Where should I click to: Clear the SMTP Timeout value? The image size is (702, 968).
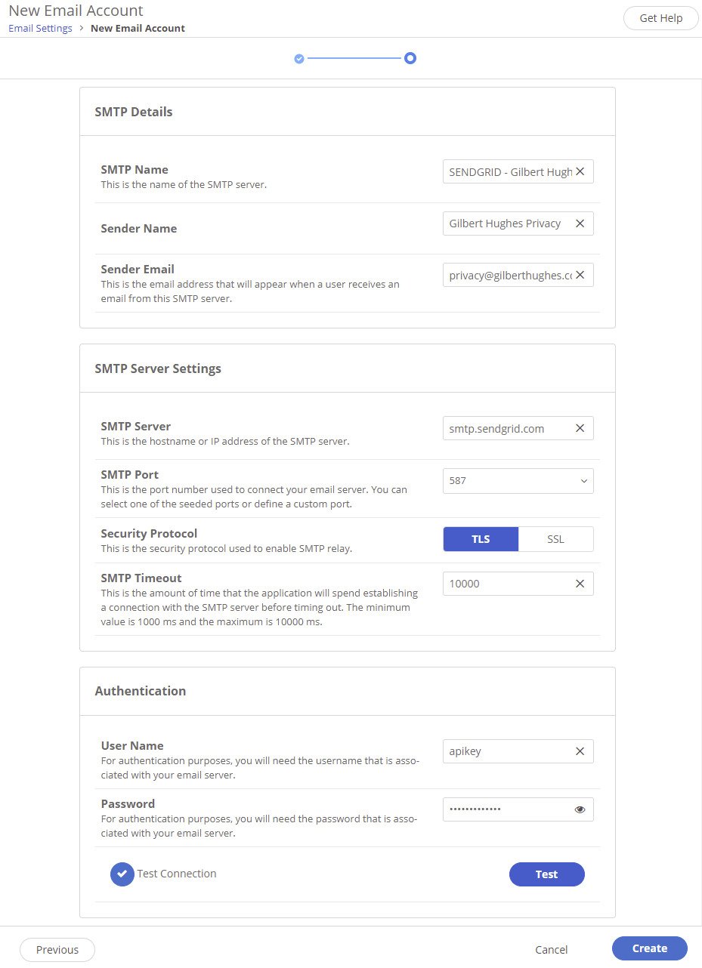pyautogui.click(x=580, y=583)
